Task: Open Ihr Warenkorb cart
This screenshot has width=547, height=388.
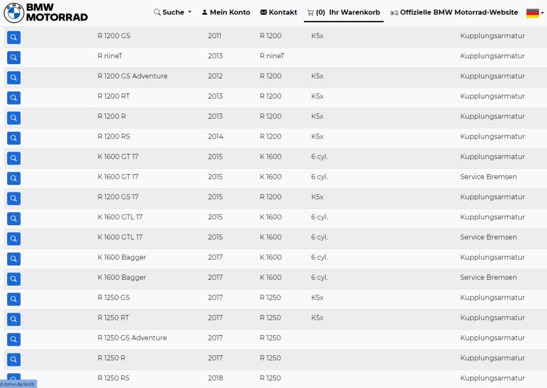Action: click(344, 12)
